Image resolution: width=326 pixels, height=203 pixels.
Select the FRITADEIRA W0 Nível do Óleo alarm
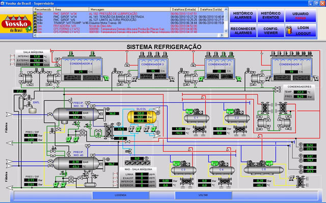pos(129,26)
